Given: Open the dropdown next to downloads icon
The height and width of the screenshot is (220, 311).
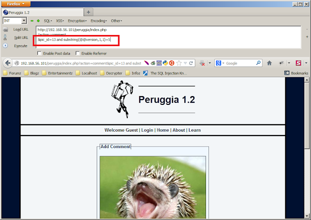Looking at the screenshot, I should pos(210,63).
